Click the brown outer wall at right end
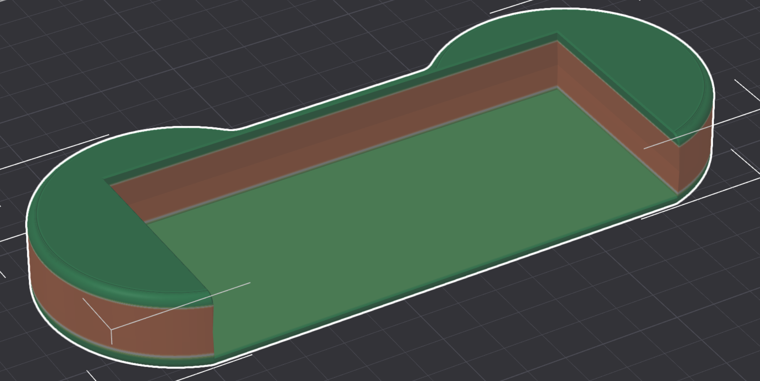This screenshot has height=381, width=760. click(695, 158)
